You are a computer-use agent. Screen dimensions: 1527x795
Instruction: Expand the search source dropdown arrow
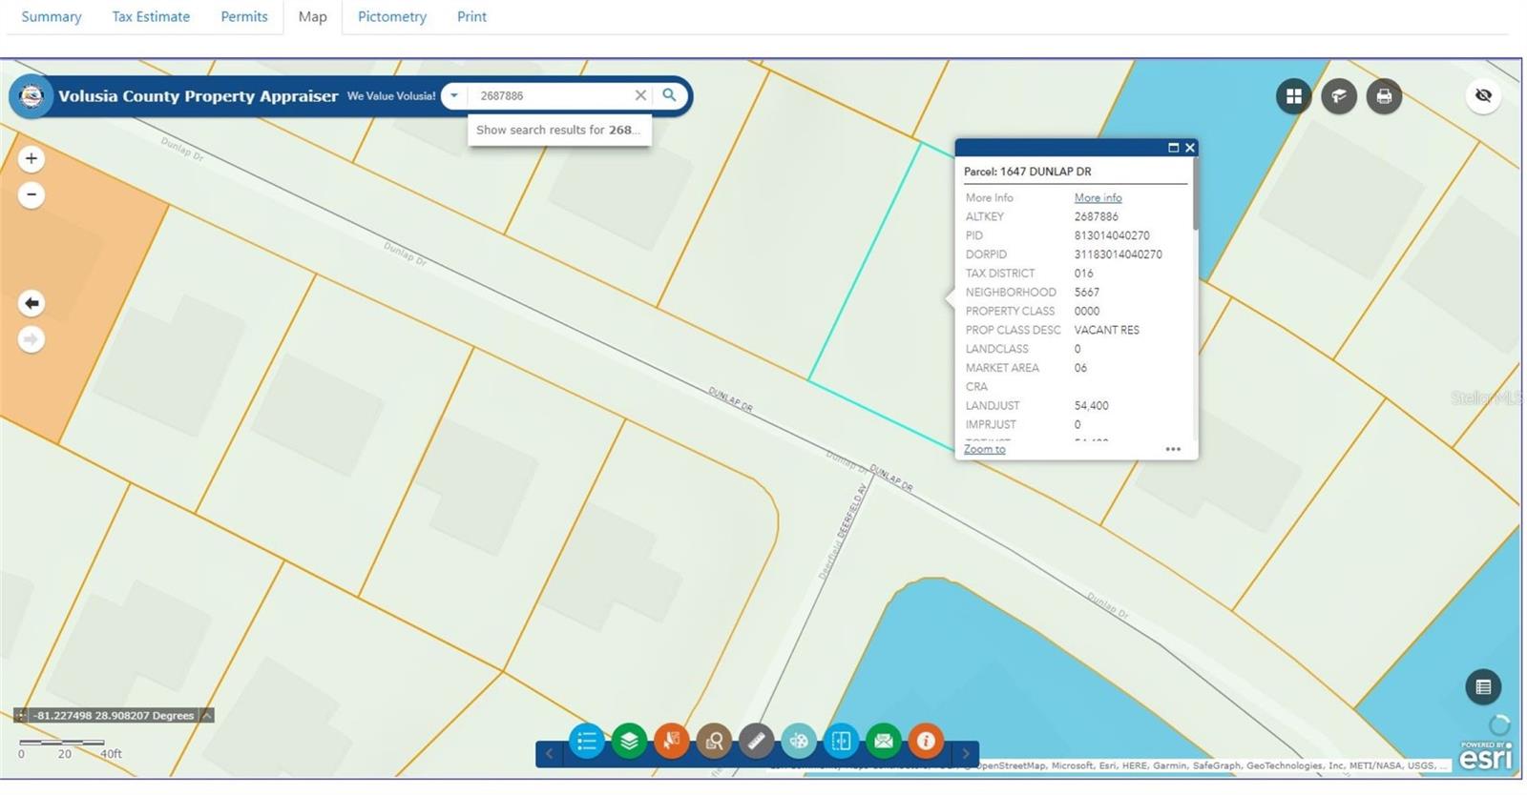(454, 95)
